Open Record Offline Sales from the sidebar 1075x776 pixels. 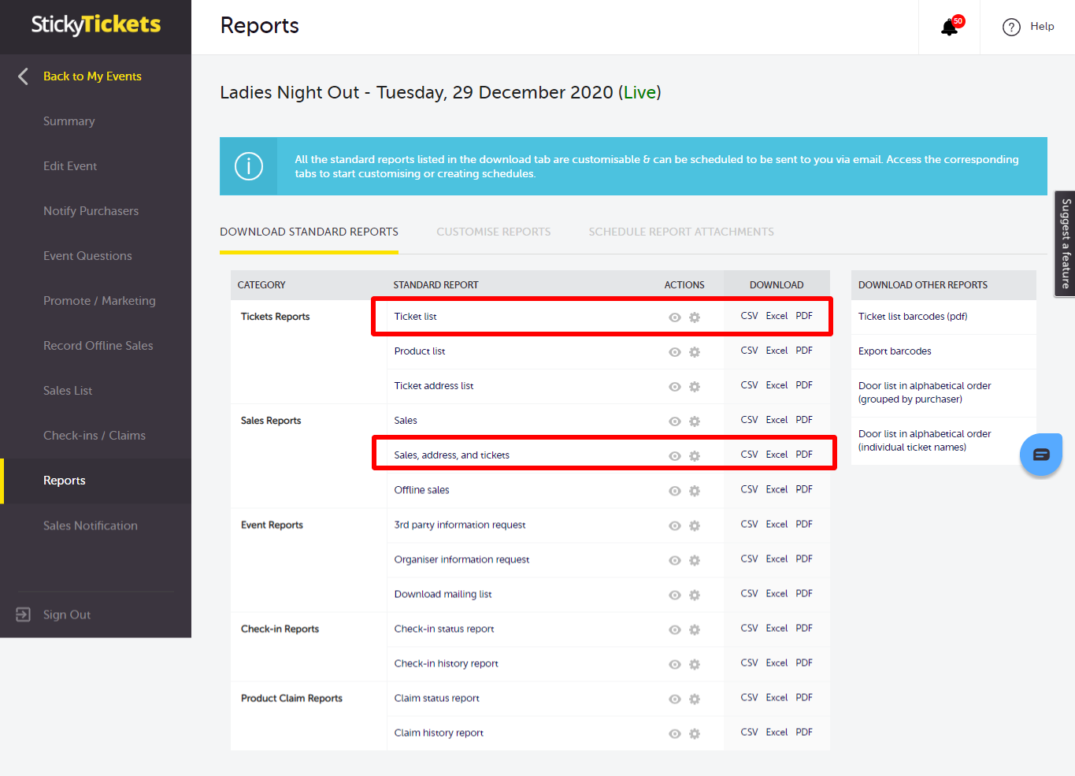98,345
